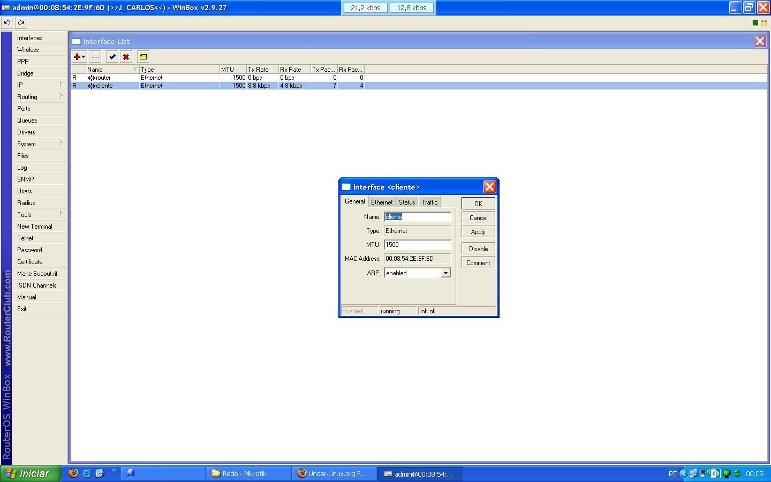Image resolution: width=771 pixels, height=482 pixels.
Task: Open New Terminal from sidebar
Action: (x=40, y=227)
